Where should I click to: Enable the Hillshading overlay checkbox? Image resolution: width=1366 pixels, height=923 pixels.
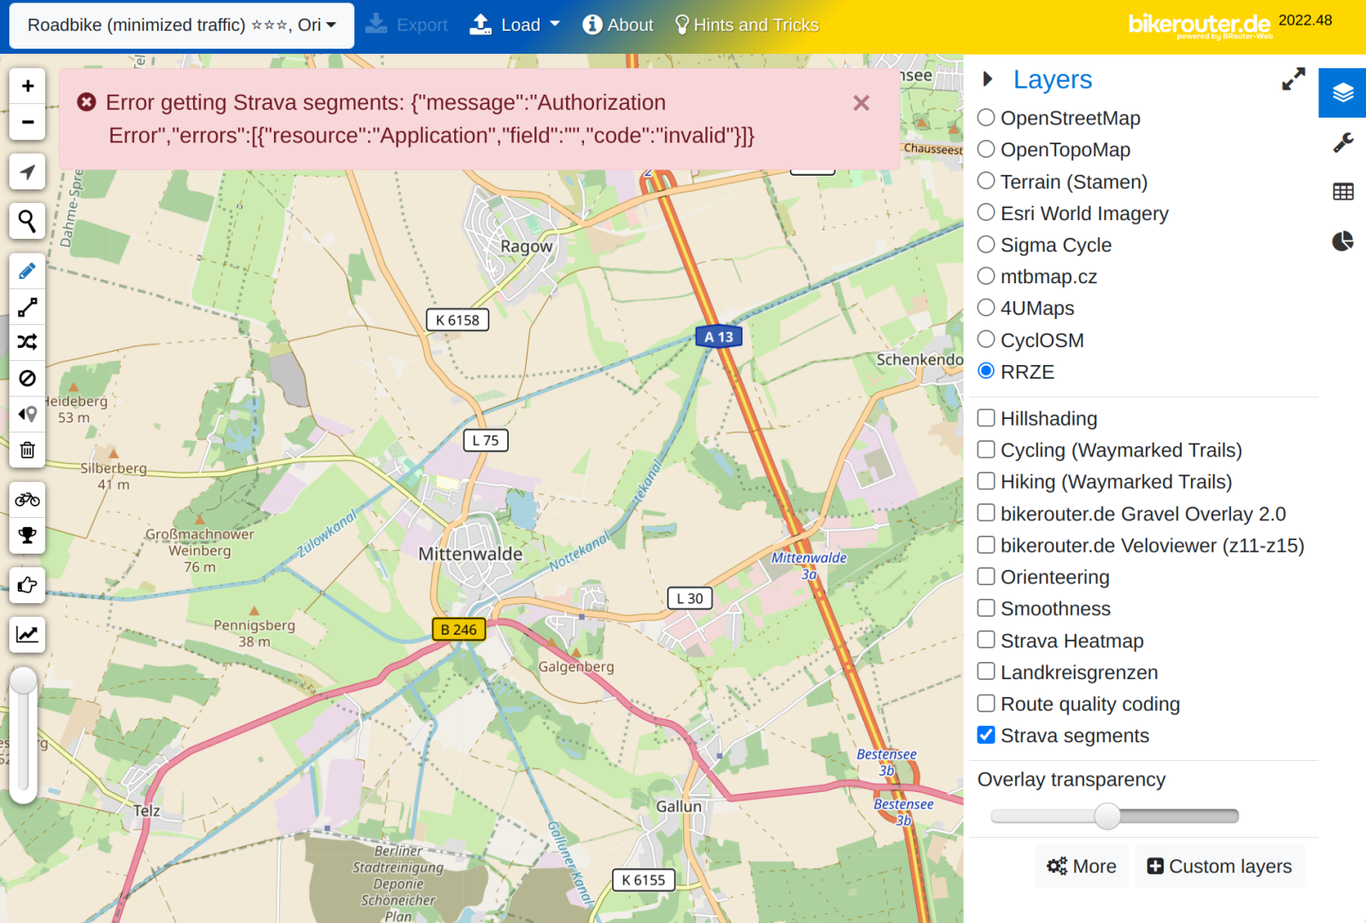[986, 418]
